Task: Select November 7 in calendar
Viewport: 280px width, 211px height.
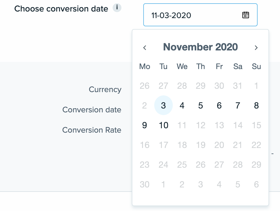Action: tap(238, 105)
